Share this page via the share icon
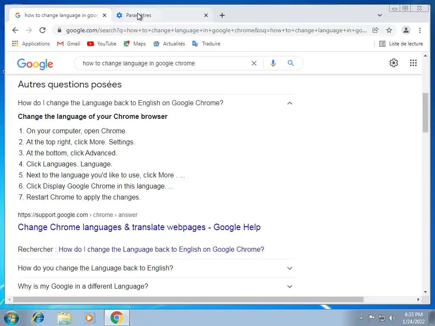 point(376,30)
